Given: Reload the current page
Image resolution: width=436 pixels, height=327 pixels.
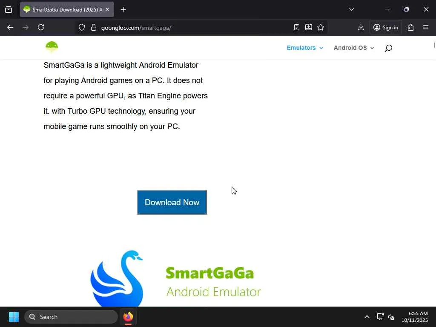Looking at the screenshot, I should [x=41, y=27].
